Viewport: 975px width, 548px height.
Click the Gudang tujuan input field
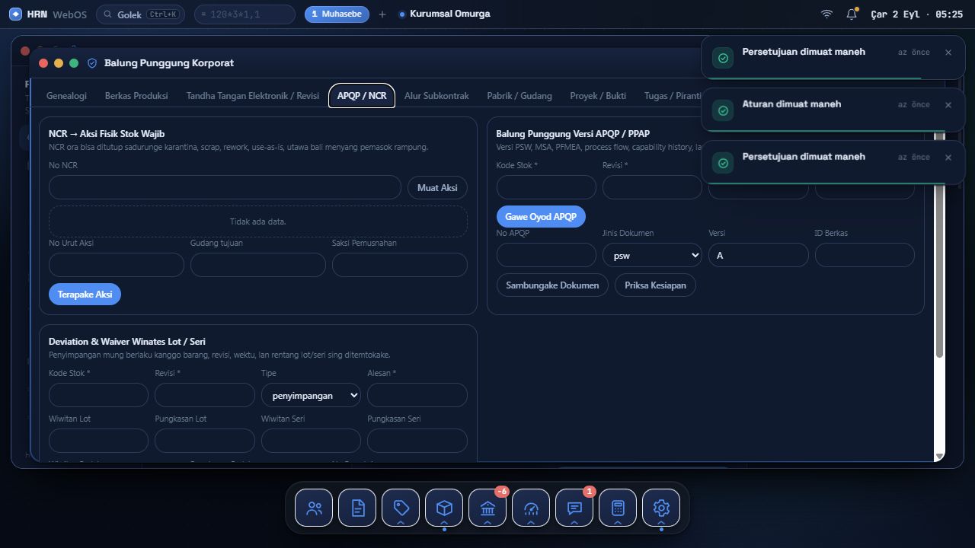pyautogui.click(x=258, y=265)
